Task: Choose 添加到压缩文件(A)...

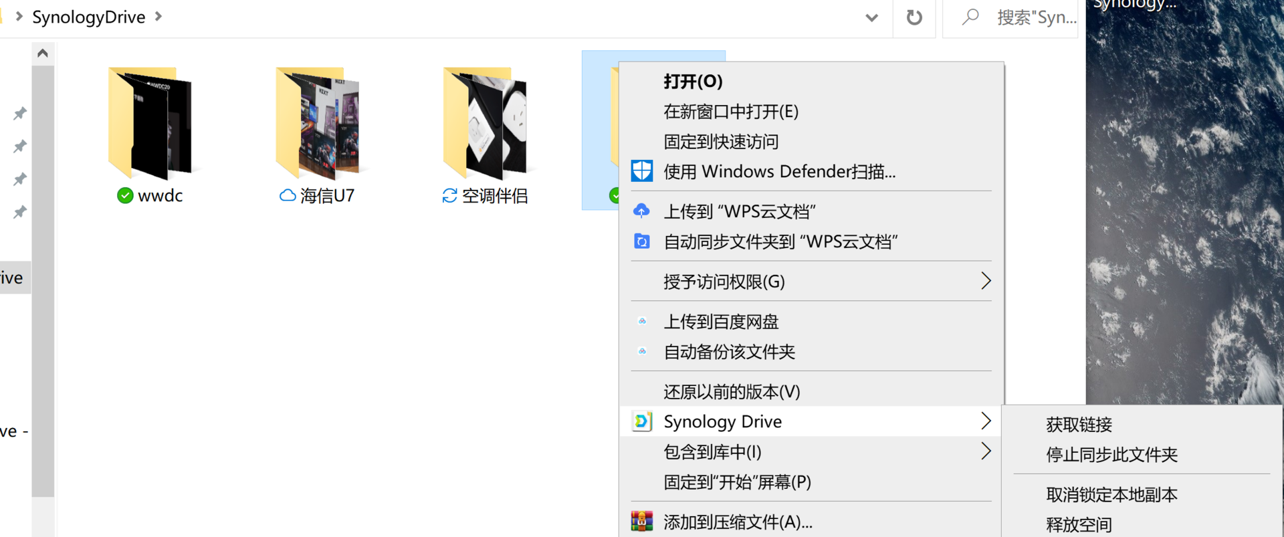Action: tap(811, 522)
